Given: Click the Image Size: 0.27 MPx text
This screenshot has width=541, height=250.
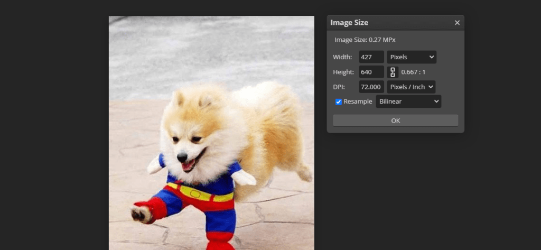Looking at the screenshot, I should tap(365, 40).
